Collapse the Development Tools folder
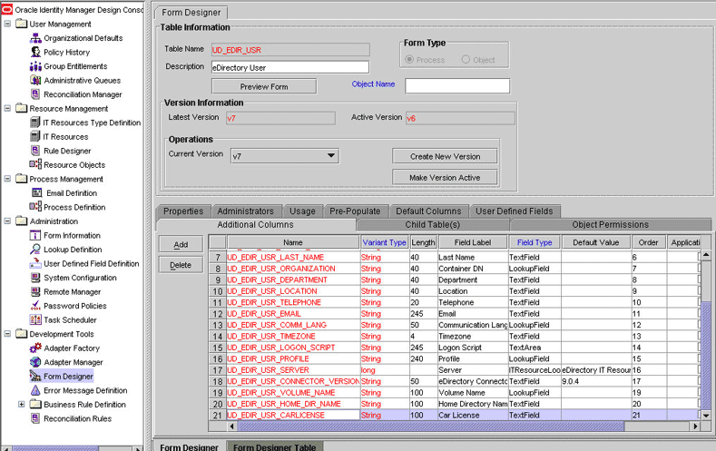The width and height of the screenshot is (716, 451). tap(7, 333)
